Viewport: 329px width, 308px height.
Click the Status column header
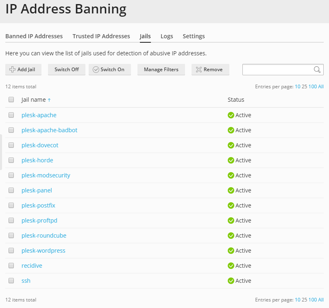[x=236, y=100]
